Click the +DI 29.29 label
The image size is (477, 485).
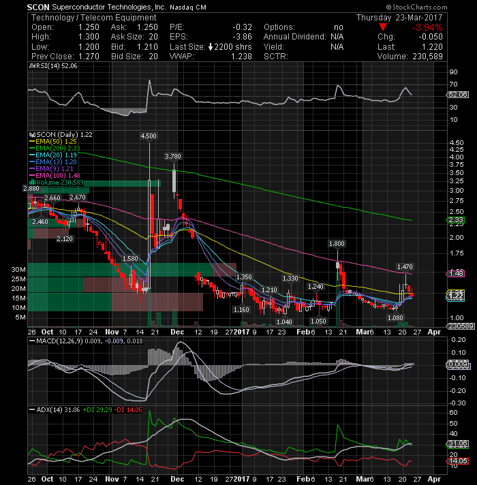[97, 410]
